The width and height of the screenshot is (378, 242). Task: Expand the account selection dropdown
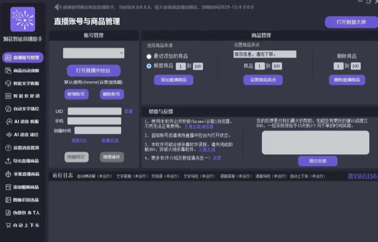pos(94,53)
